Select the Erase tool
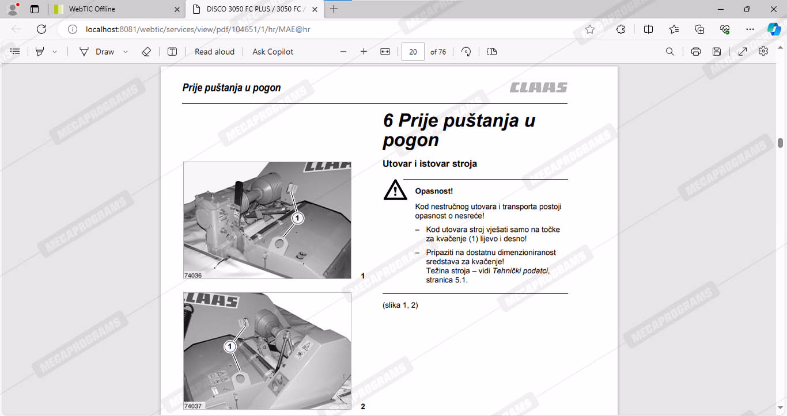 tap(146, 52)
